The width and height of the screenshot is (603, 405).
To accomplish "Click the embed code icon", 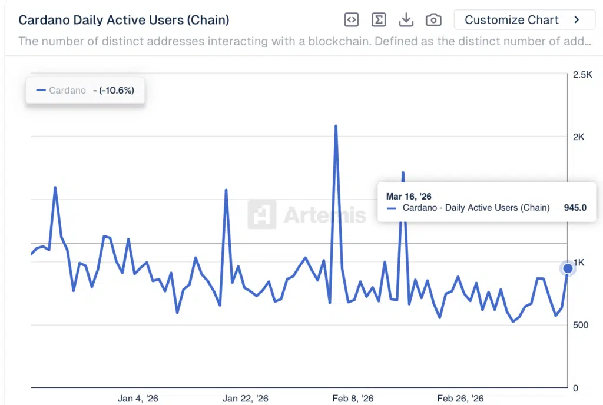I will [x=351, y=19].
